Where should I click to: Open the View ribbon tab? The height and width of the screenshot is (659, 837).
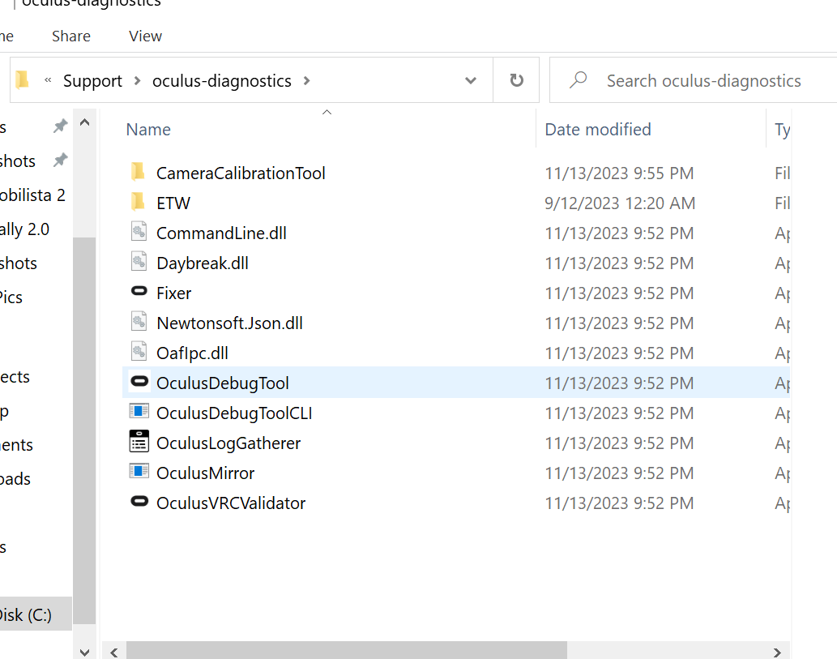tap(145, 36)
